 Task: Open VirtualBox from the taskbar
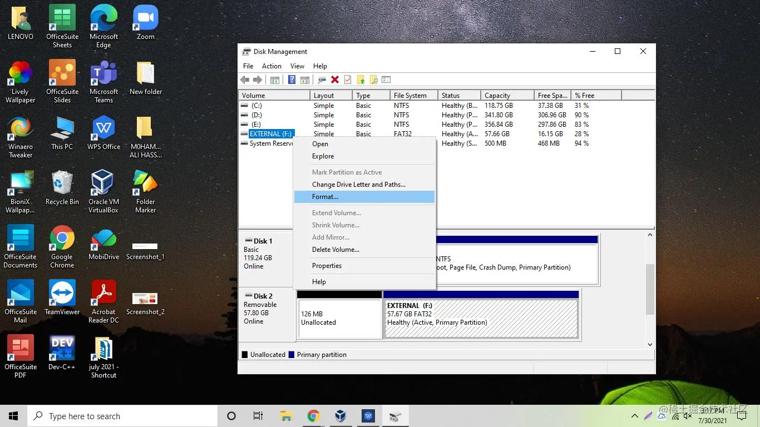tap(340, 416)
